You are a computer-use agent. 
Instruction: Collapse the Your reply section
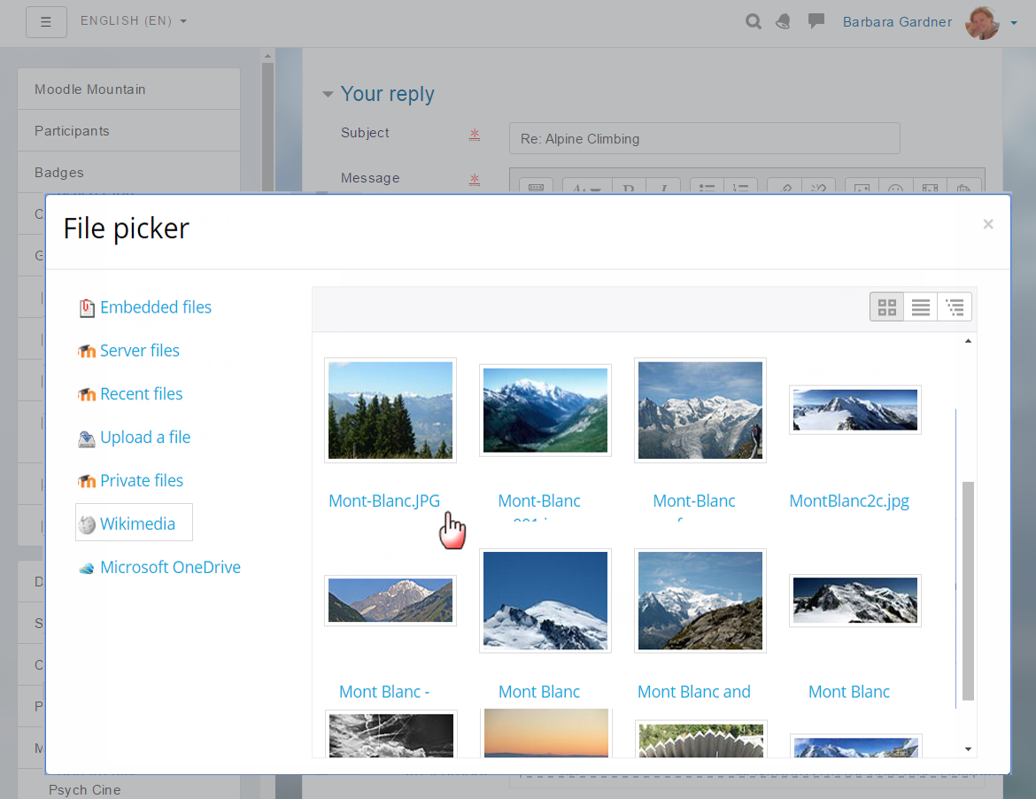pyautogui.click(x=328, y=93)
